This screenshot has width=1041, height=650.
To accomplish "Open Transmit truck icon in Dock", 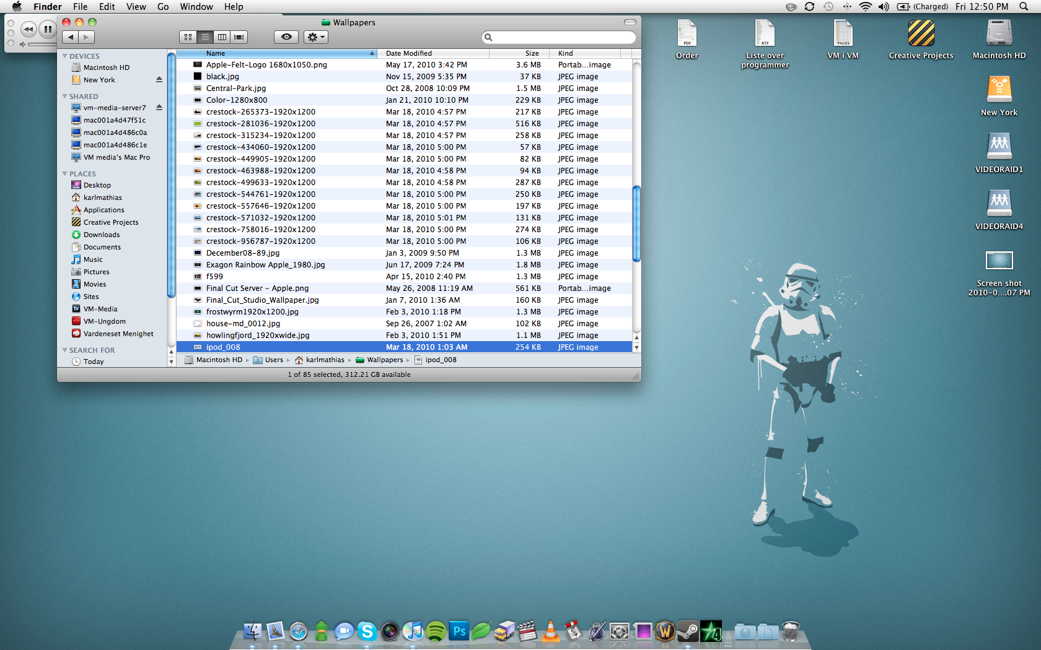I will (504, 631).
